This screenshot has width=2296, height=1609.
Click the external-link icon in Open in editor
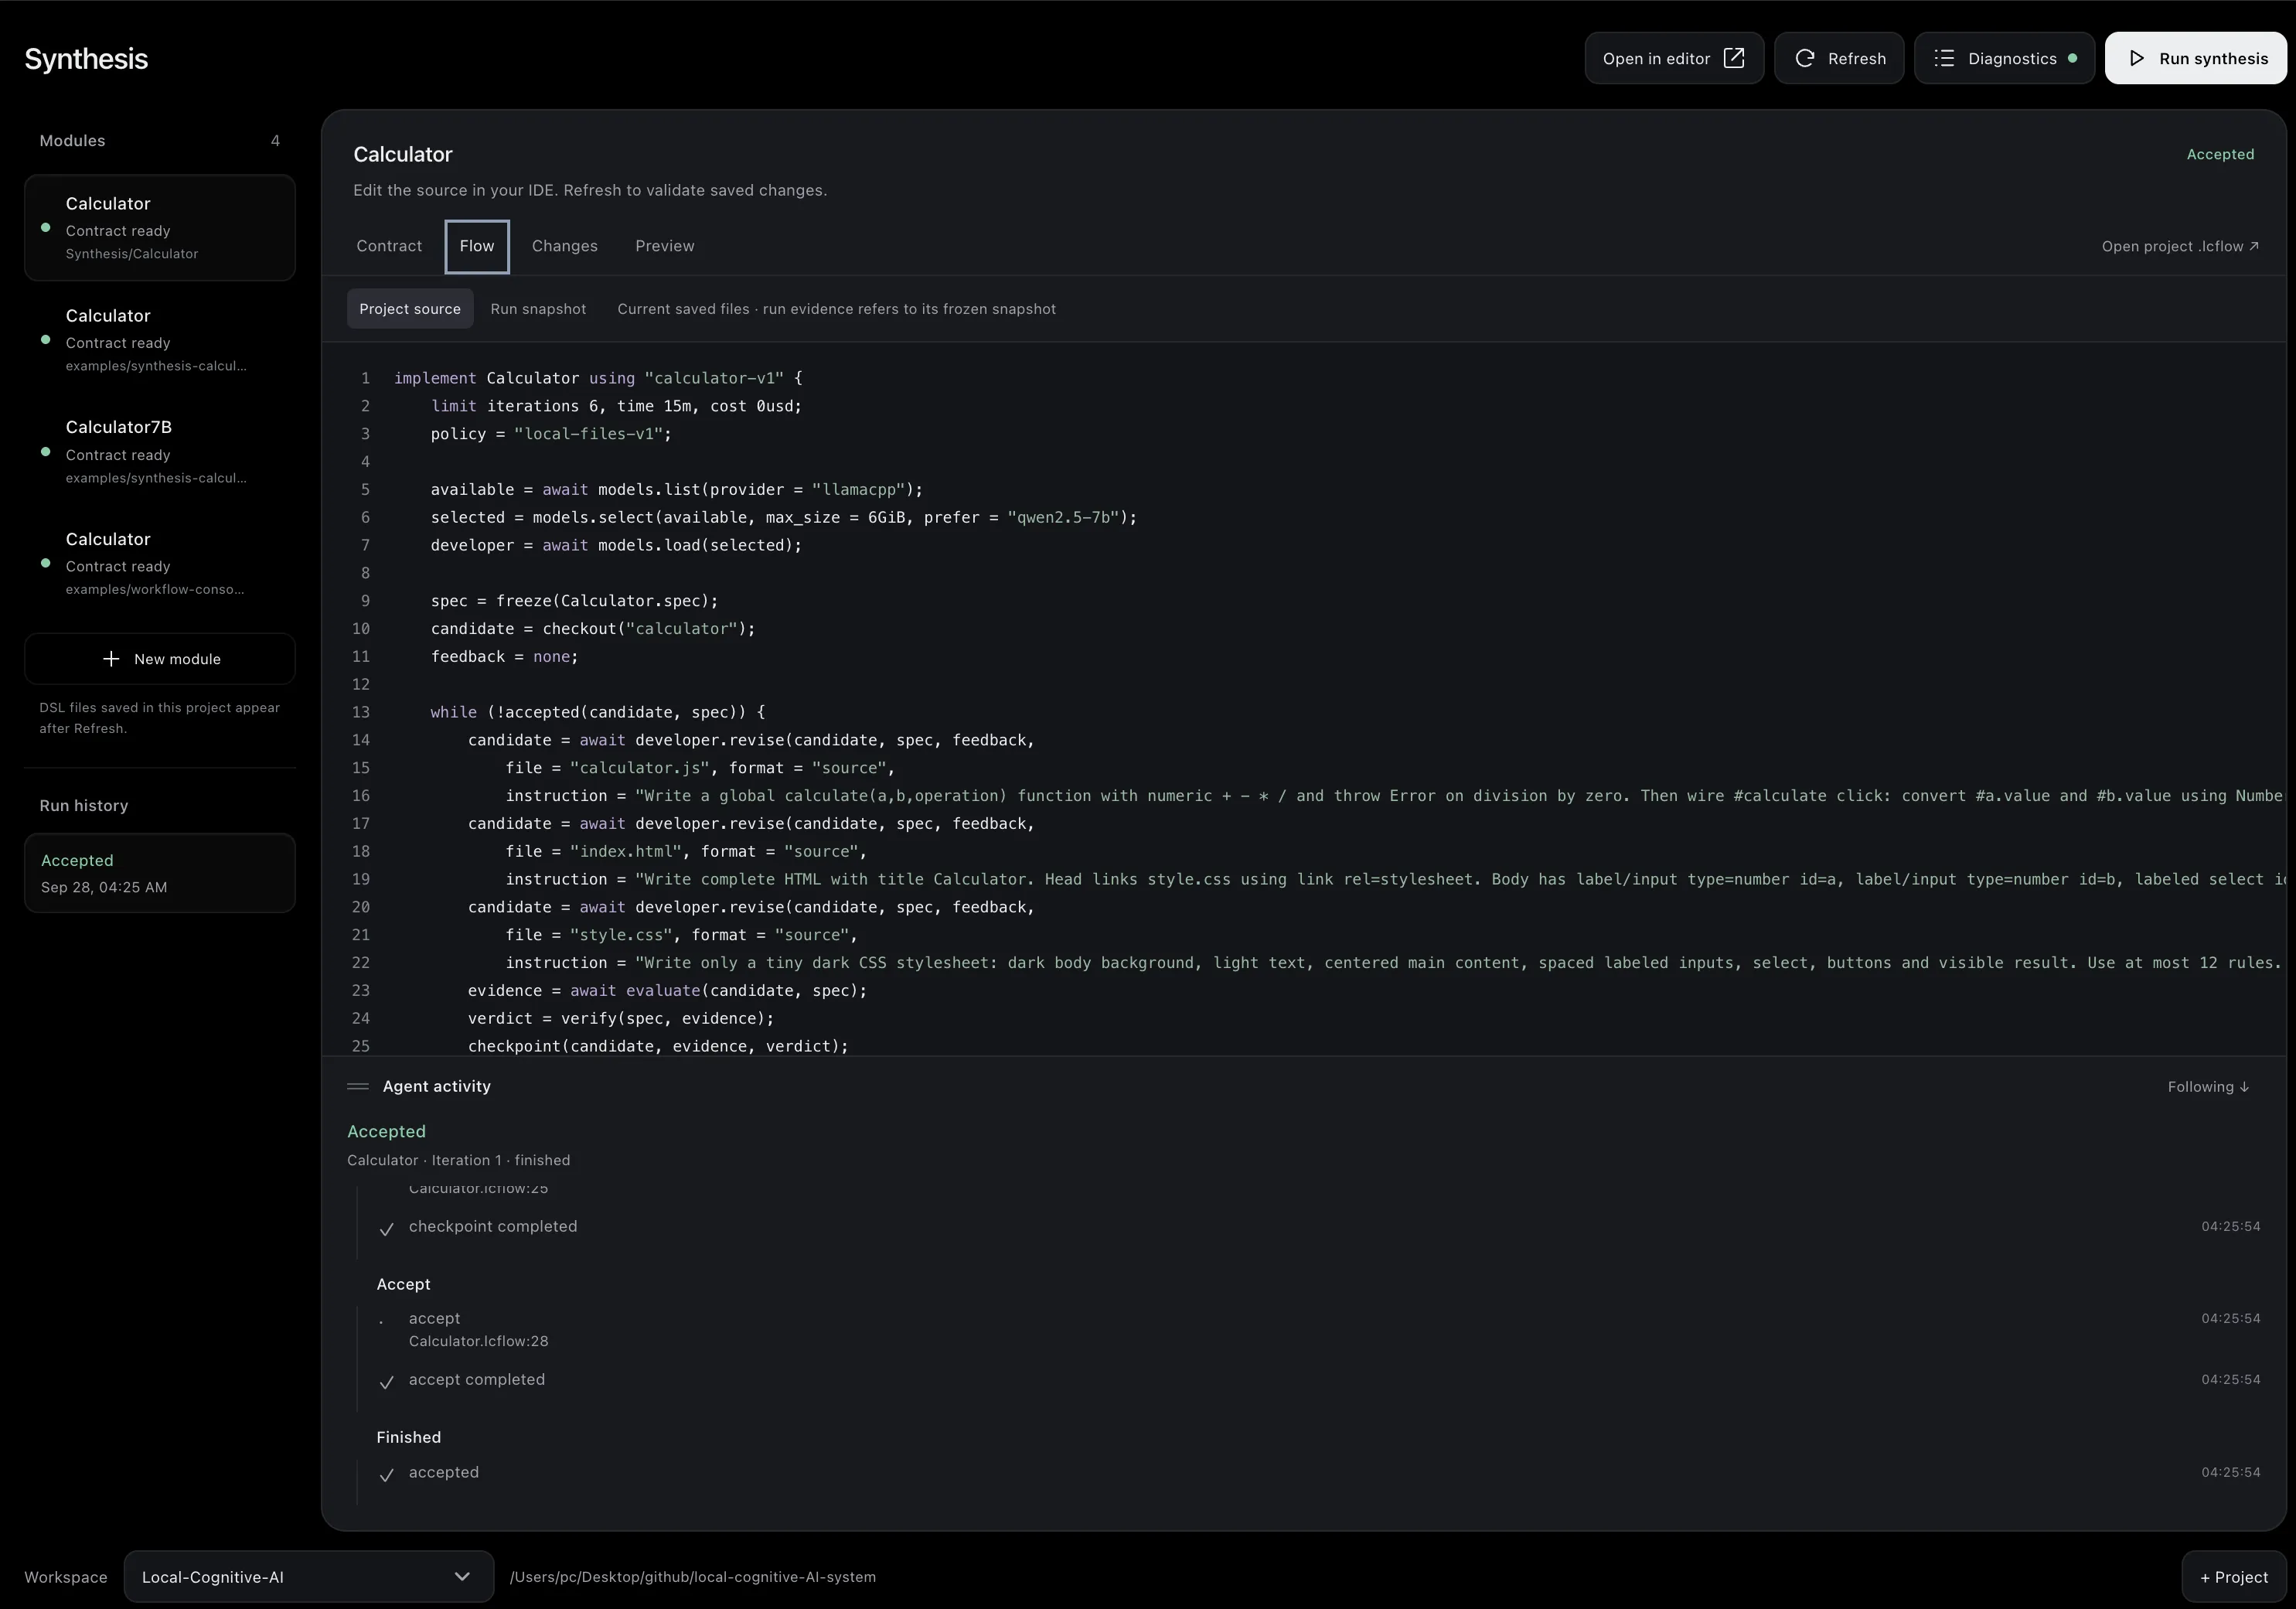click(1734, 58)
